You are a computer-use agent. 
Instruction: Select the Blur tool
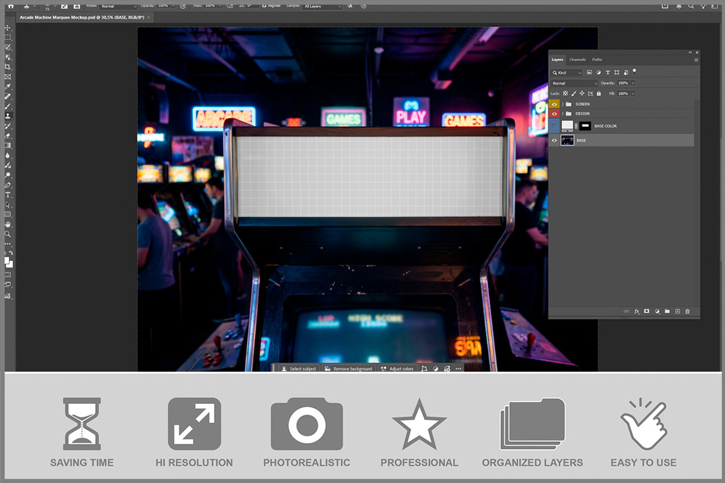[x=8, y=155]
